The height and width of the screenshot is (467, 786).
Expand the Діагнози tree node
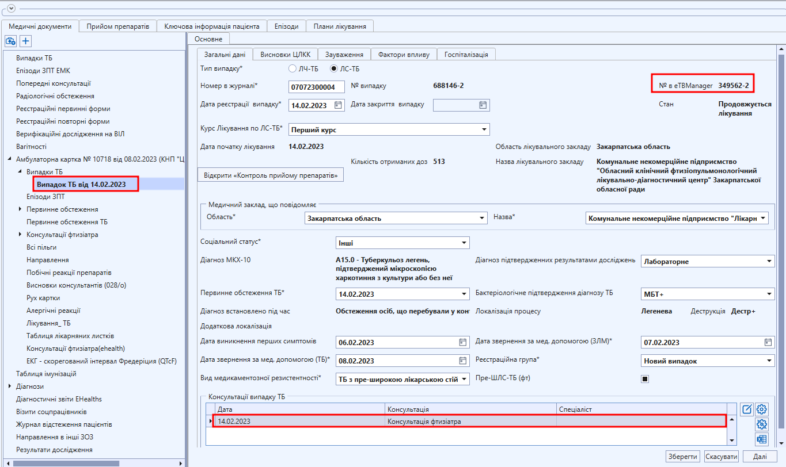tap(10, 386)
